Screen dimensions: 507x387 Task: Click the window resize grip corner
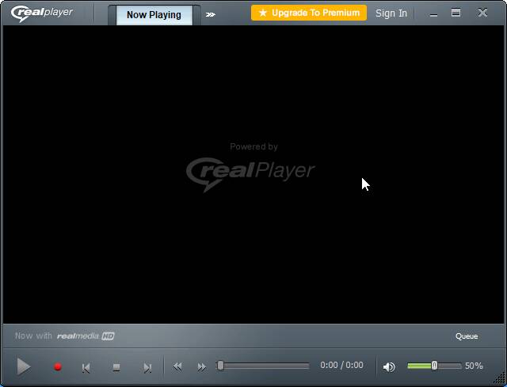point(501,379)
